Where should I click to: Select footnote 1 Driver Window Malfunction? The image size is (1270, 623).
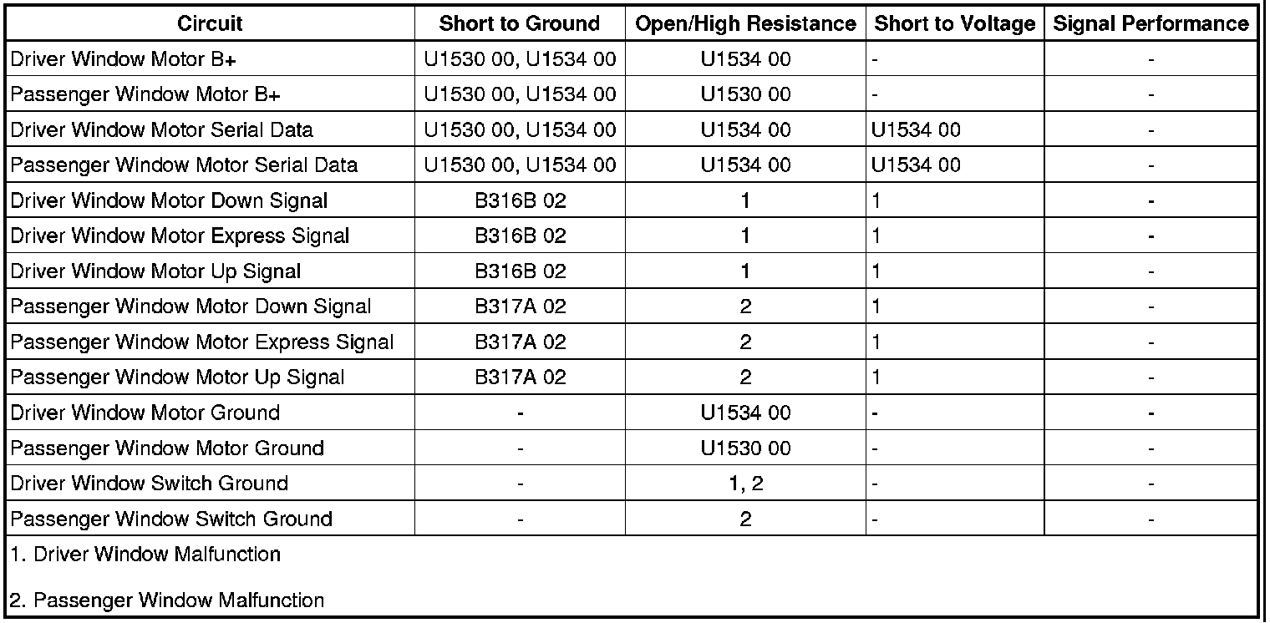(x=145, y=554)
